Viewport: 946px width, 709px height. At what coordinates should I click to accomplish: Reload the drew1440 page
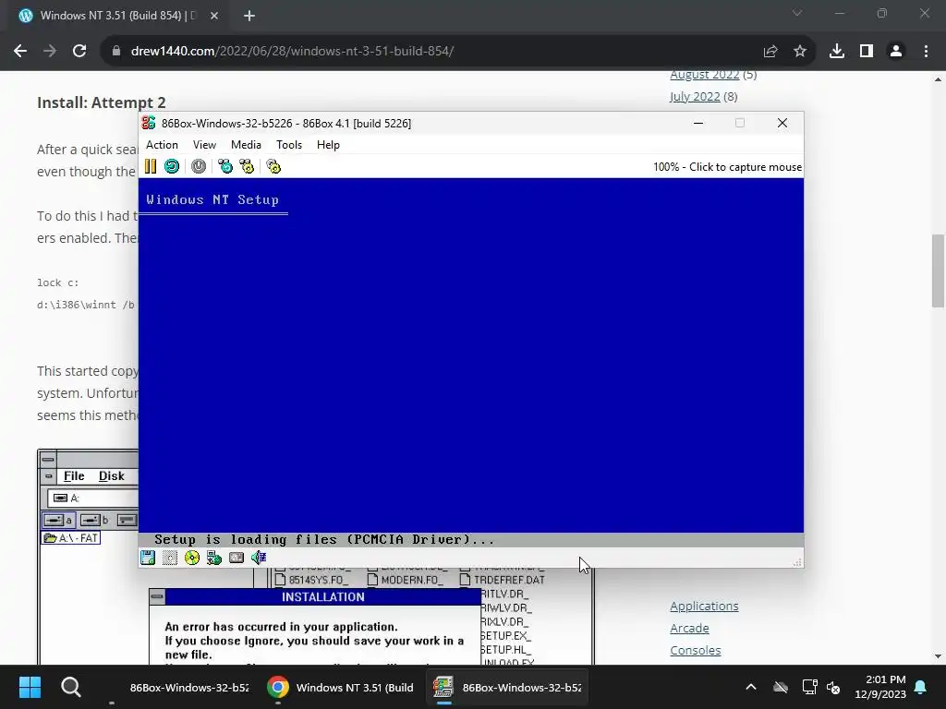pos(79,52)
